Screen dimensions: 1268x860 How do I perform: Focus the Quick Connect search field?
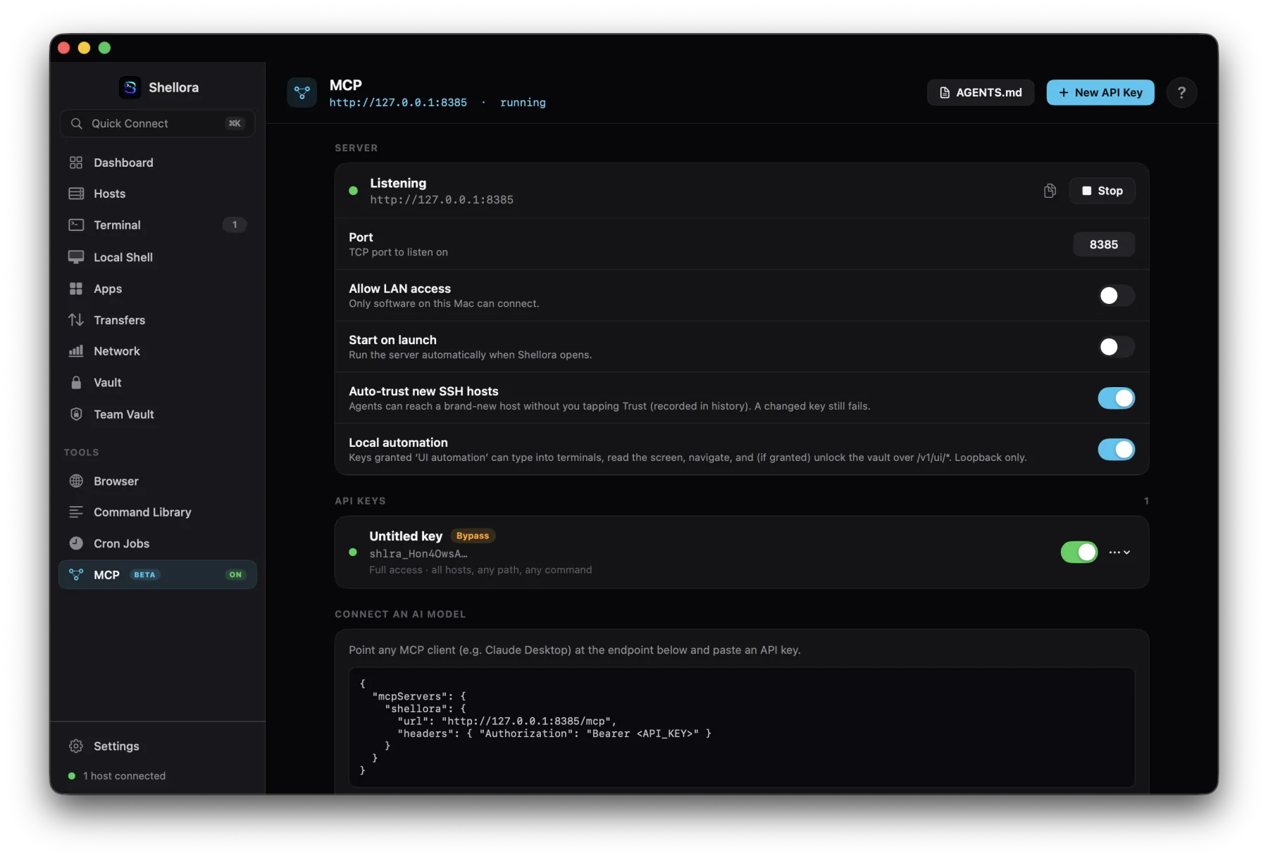coord(158,123)
